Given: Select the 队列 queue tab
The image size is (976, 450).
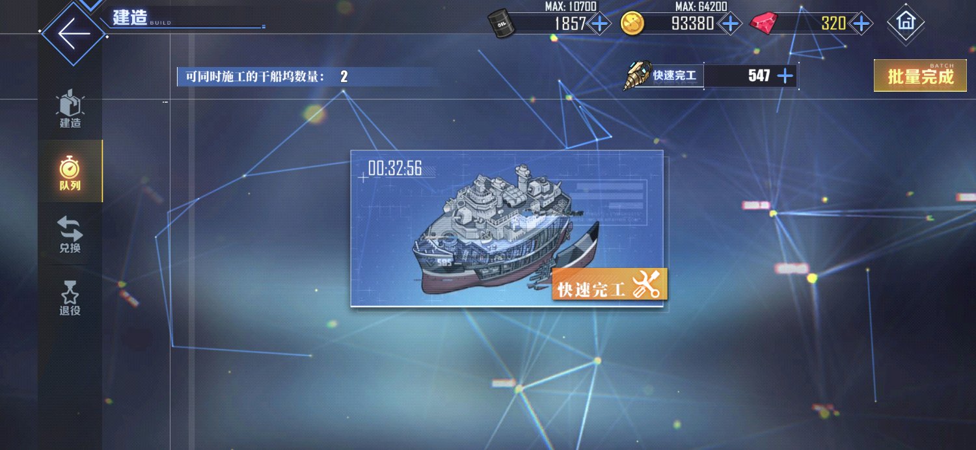Looking at the screenshot, I should (x=70, y=171).
